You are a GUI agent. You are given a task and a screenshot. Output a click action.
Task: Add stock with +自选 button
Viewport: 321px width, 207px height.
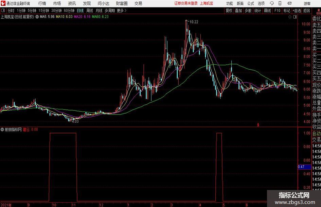pos(297,11)
